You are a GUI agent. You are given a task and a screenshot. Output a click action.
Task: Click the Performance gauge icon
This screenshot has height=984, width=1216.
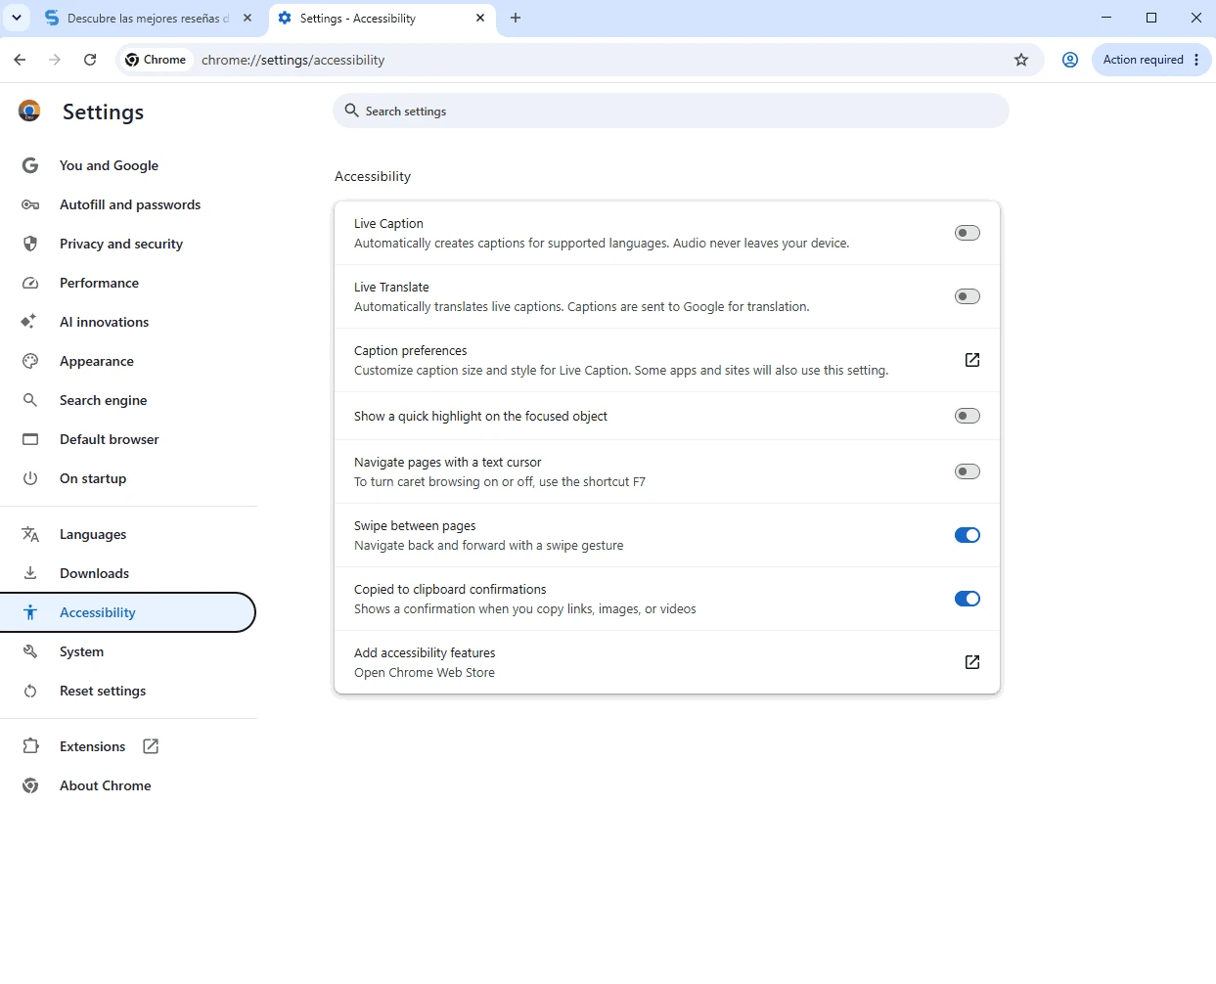(30, 283)
